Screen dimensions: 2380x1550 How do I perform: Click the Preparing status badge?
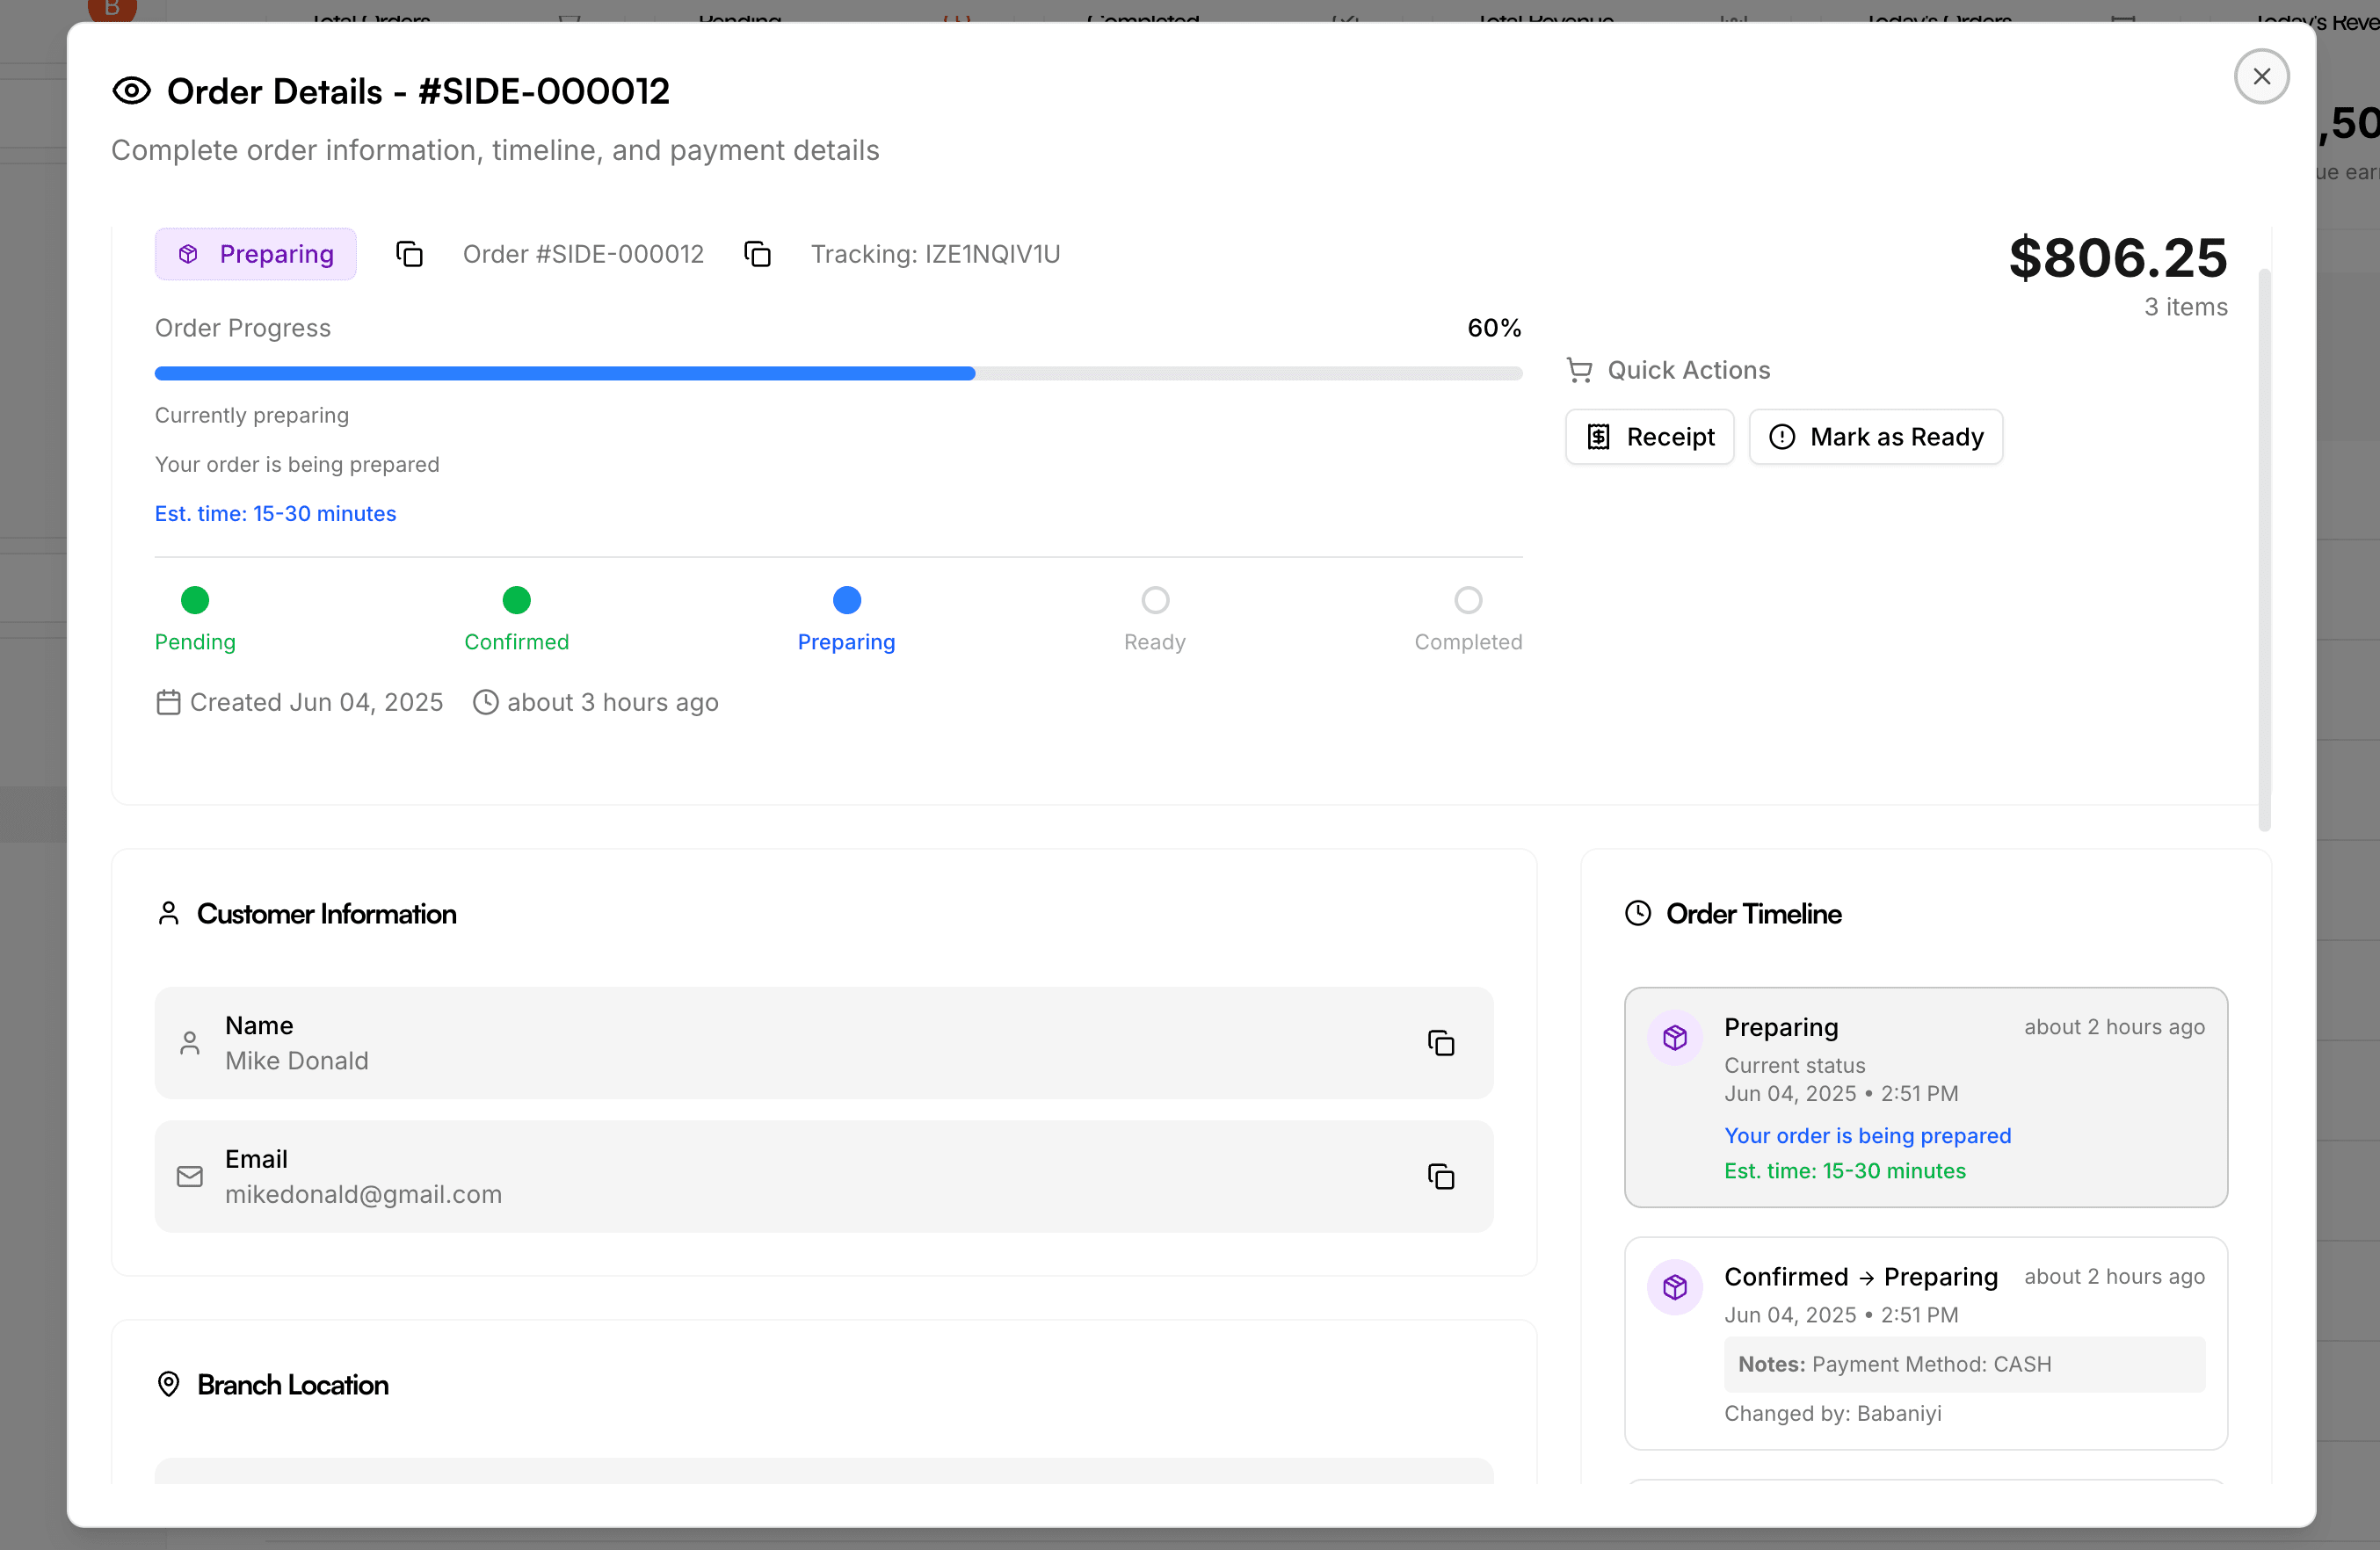pyautogui.click(x=256, y=254)
